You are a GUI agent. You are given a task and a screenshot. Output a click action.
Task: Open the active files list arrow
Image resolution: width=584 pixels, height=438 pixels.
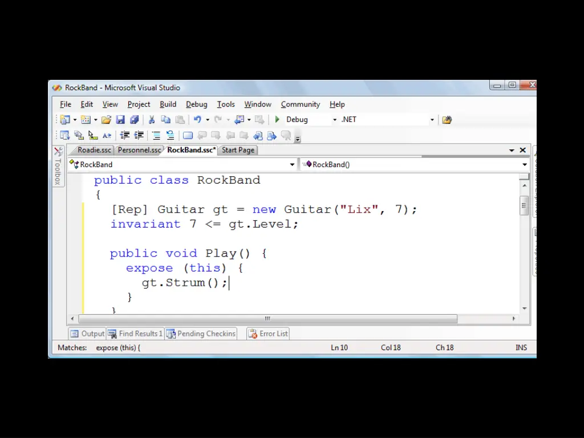512,151
